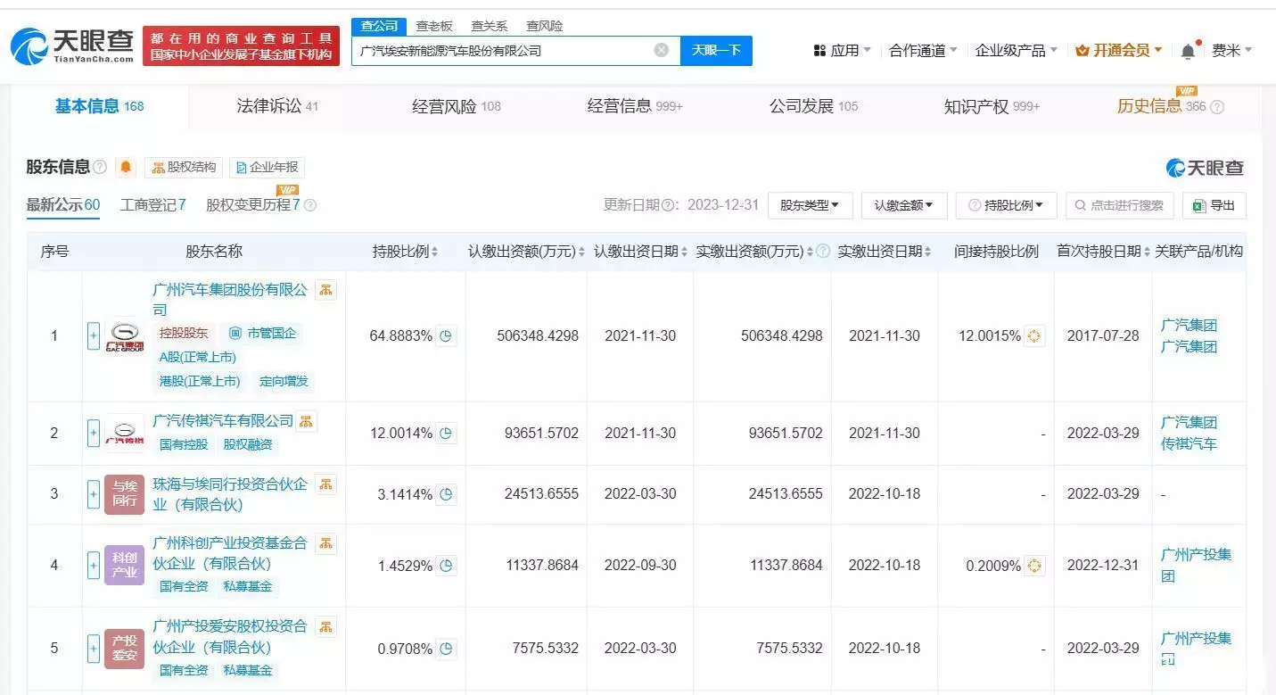Open equity chart icon for 广汽传祺汽车有限公司

306,421
